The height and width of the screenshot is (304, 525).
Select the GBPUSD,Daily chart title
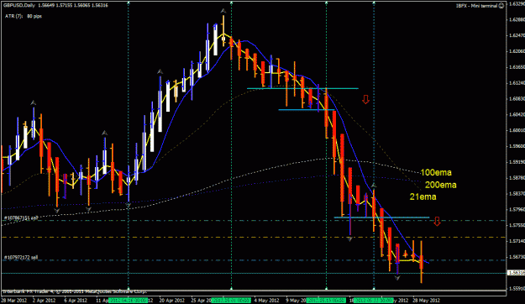coord(19,5)
